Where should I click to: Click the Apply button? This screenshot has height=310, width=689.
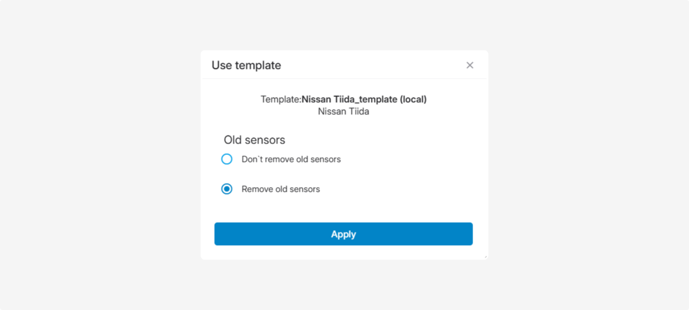tap(343, 234)
